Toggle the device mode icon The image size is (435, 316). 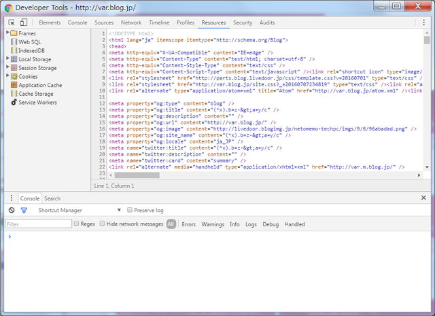pyautogui.click(x=24, y=22)
